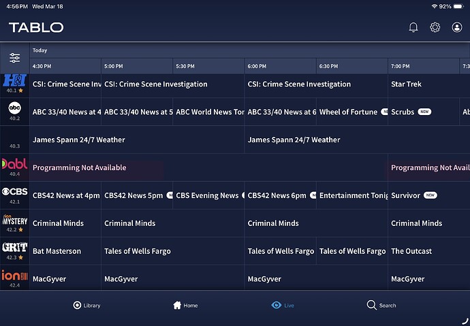
Task: Open the Live tab
Action: tap(283, 306)
